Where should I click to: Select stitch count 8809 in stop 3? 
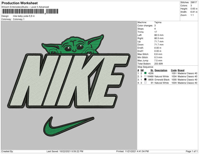(151, 80)
